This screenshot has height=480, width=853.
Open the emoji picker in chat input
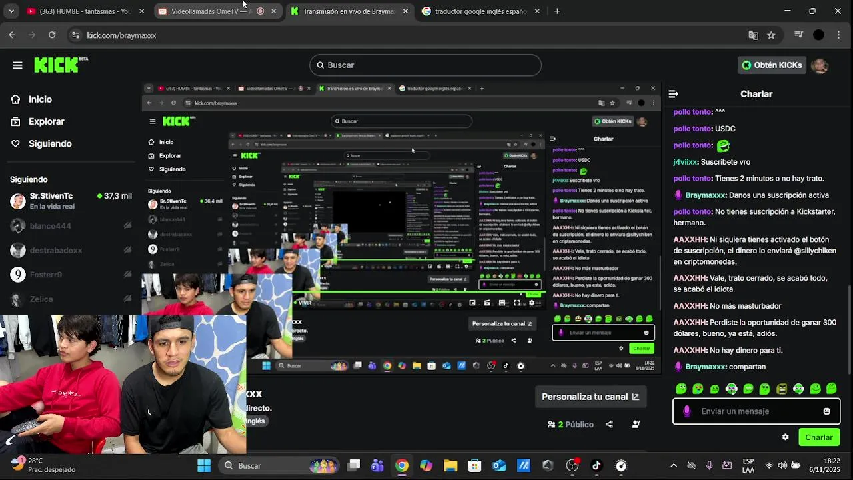coord(827,411)
